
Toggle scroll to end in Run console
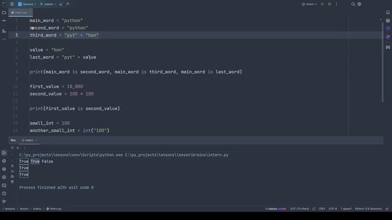point(12,171)
